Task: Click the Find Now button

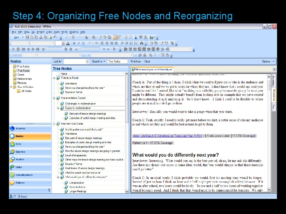Action: 136,62
